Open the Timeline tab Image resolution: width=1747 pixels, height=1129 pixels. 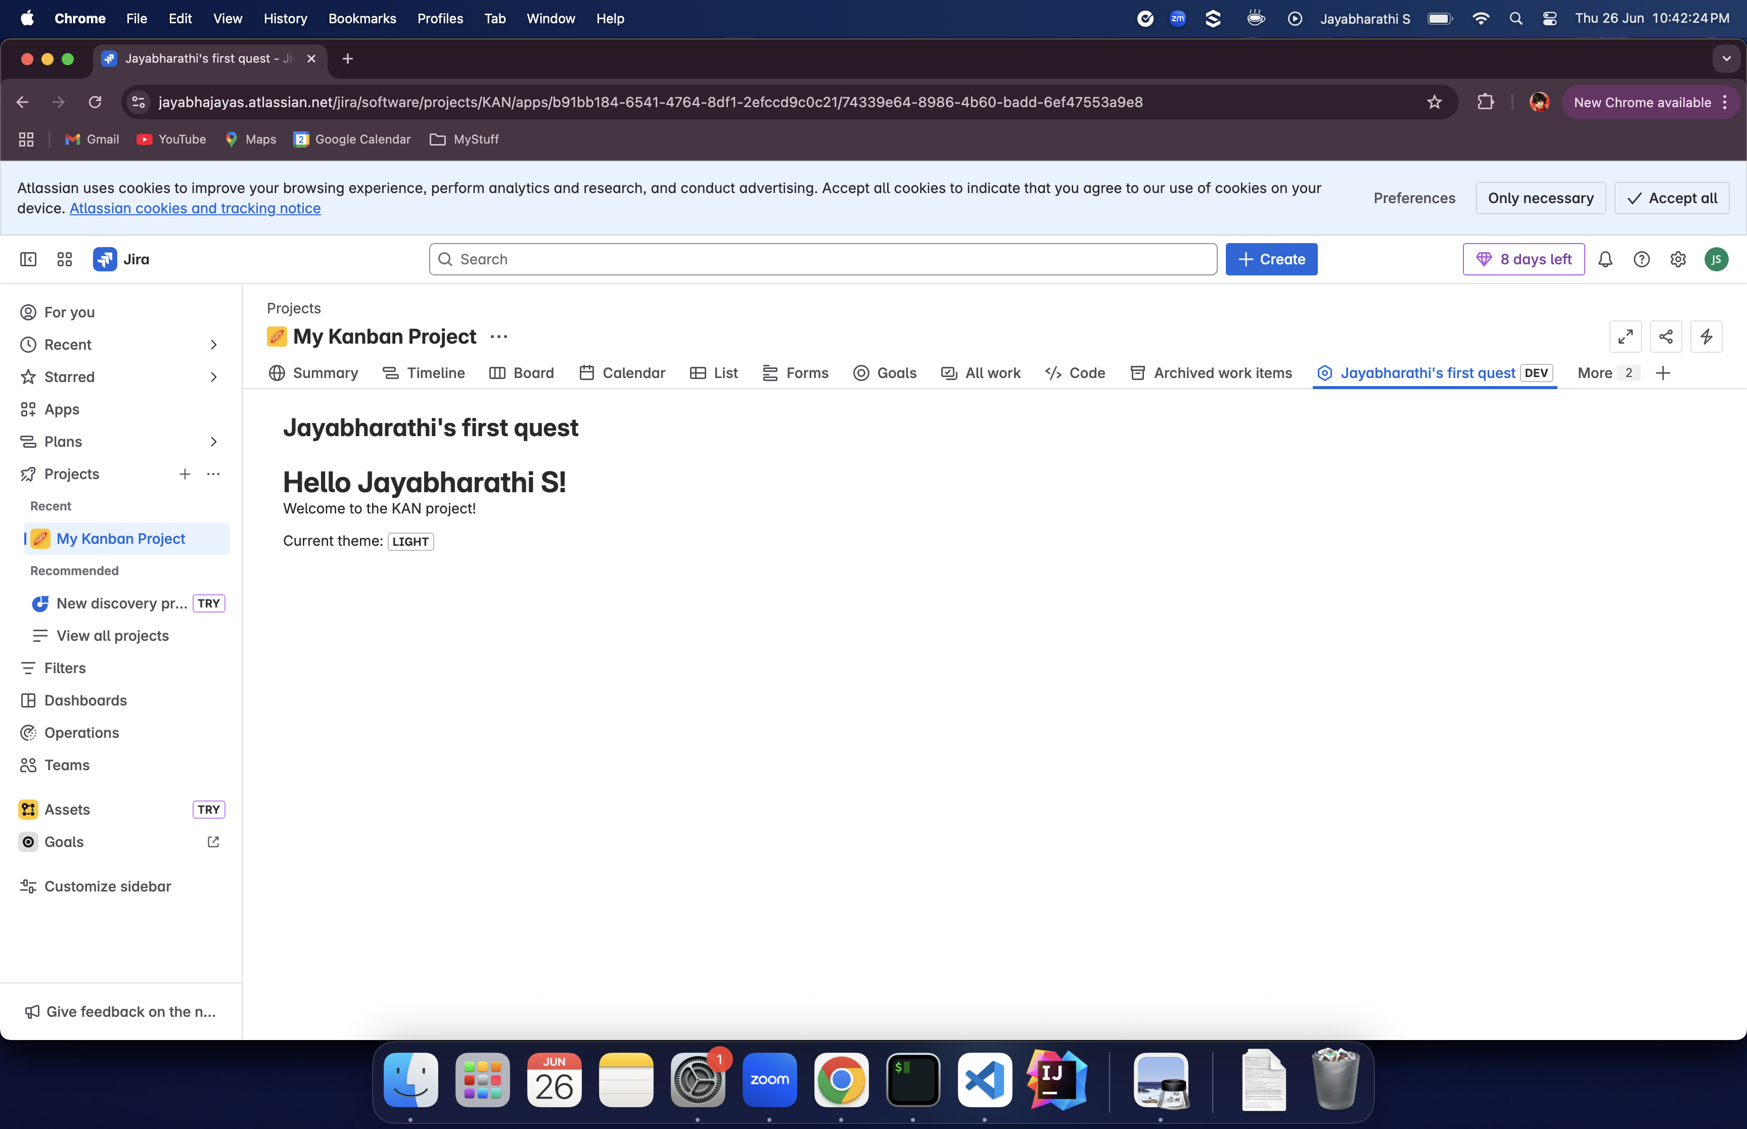point(424,373)
